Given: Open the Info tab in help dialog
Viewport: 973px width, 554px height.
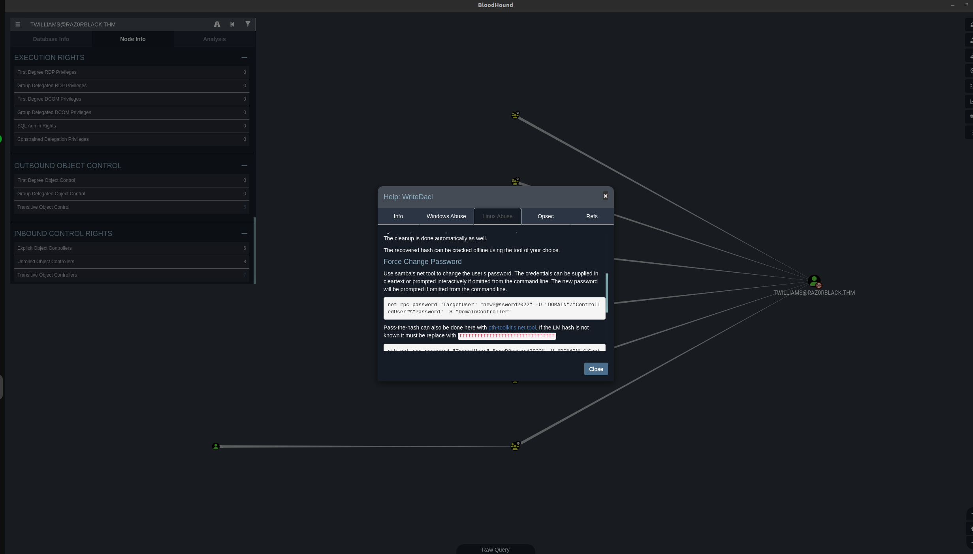Looking at the screenshot, I should (398, 216).
